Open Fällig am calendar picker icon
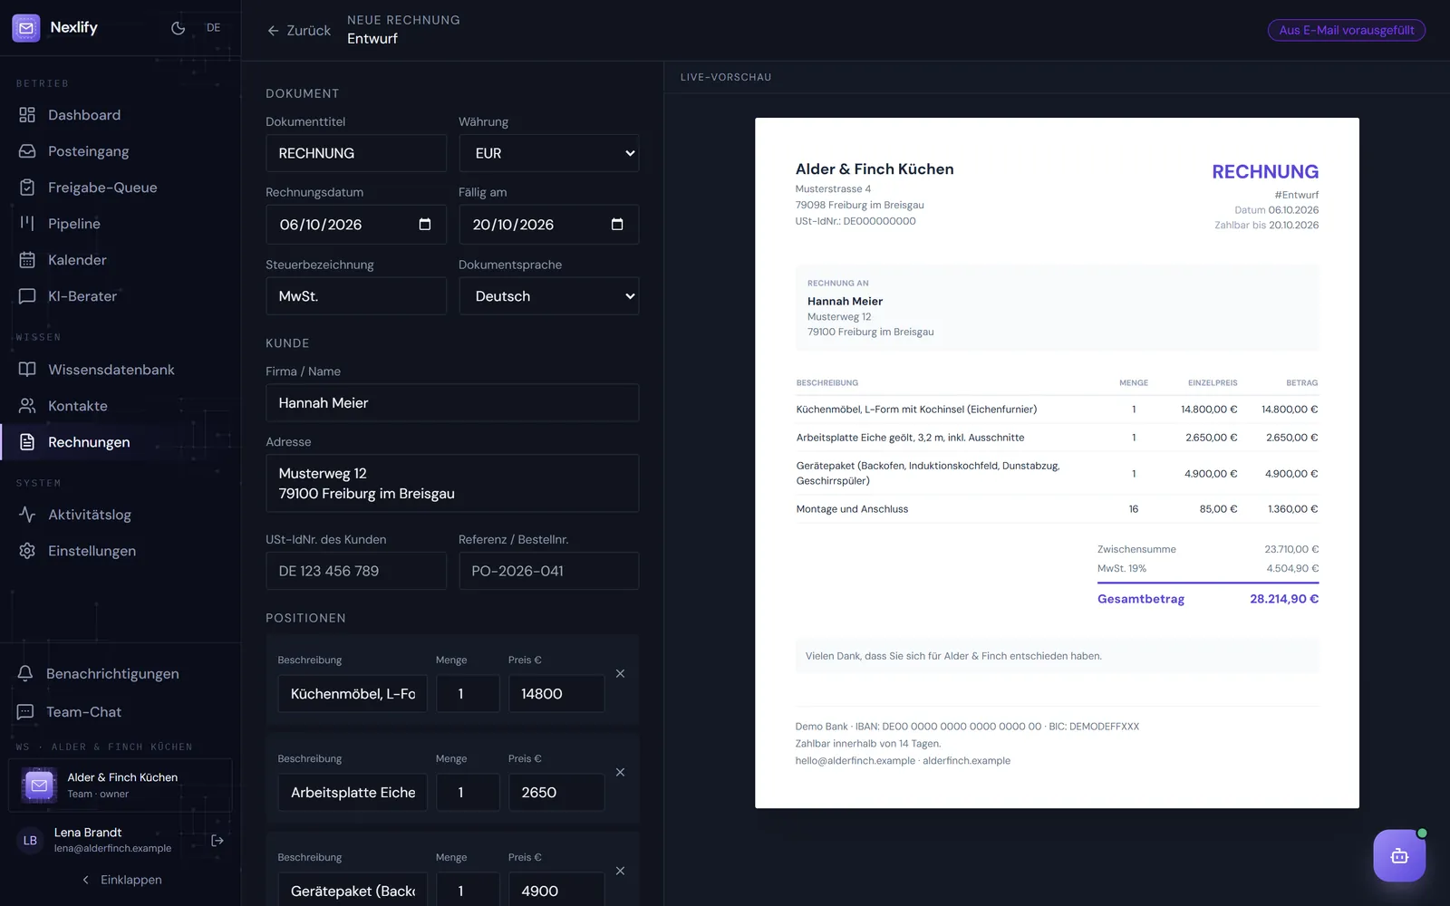 pos(617,225)
